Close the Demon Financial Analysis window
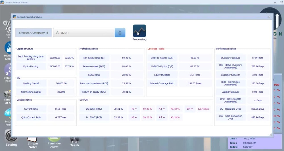 coord(269,17)
